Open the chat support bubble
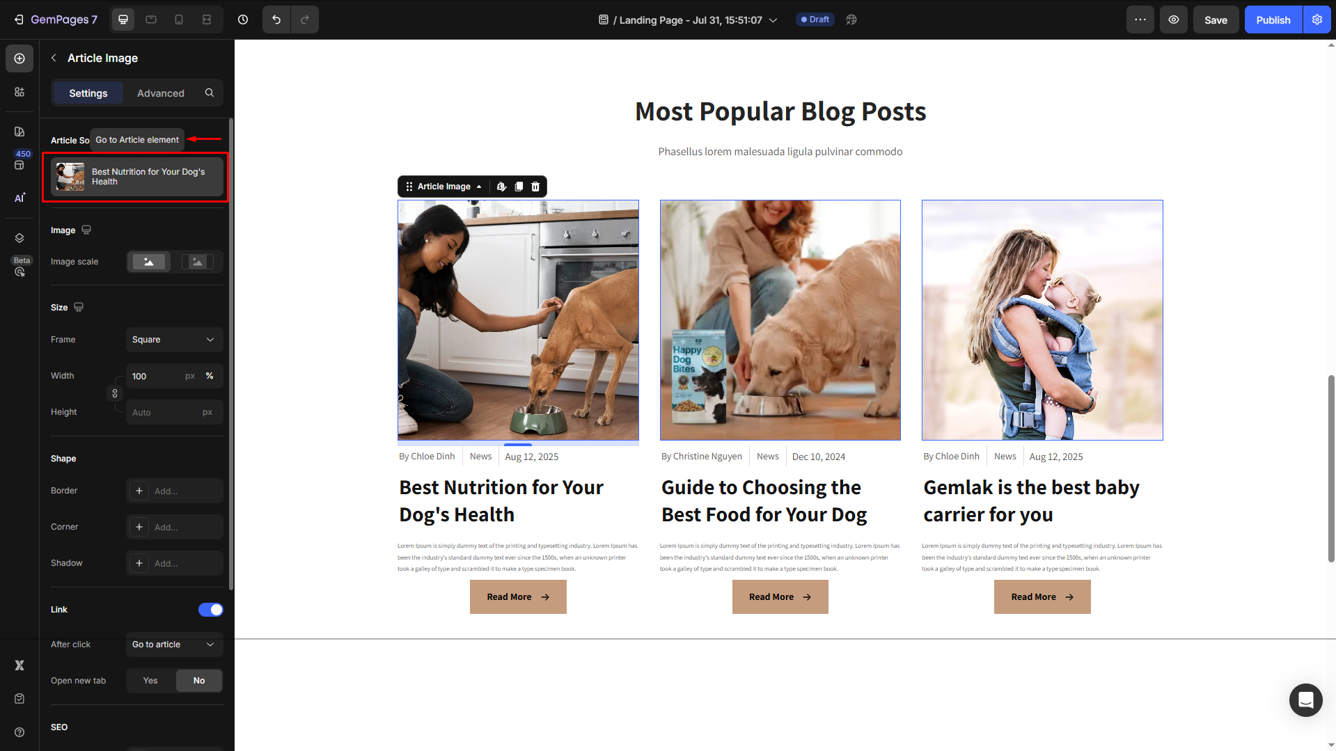 (x=1305, y=699)
